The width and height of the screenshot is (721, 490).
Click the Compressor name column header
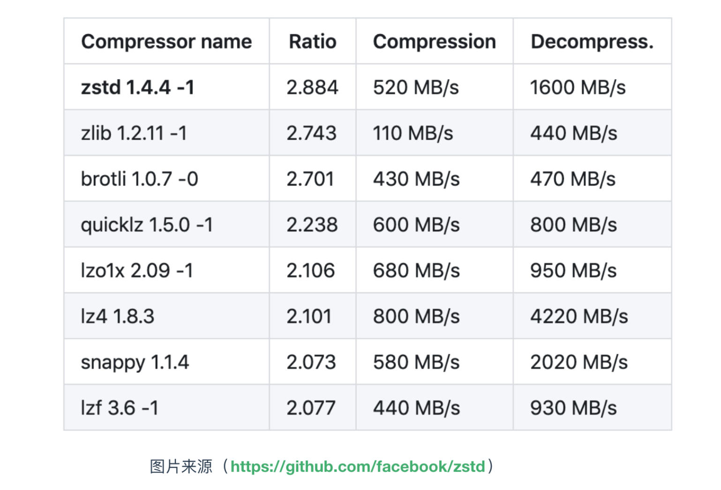(166, 41)
